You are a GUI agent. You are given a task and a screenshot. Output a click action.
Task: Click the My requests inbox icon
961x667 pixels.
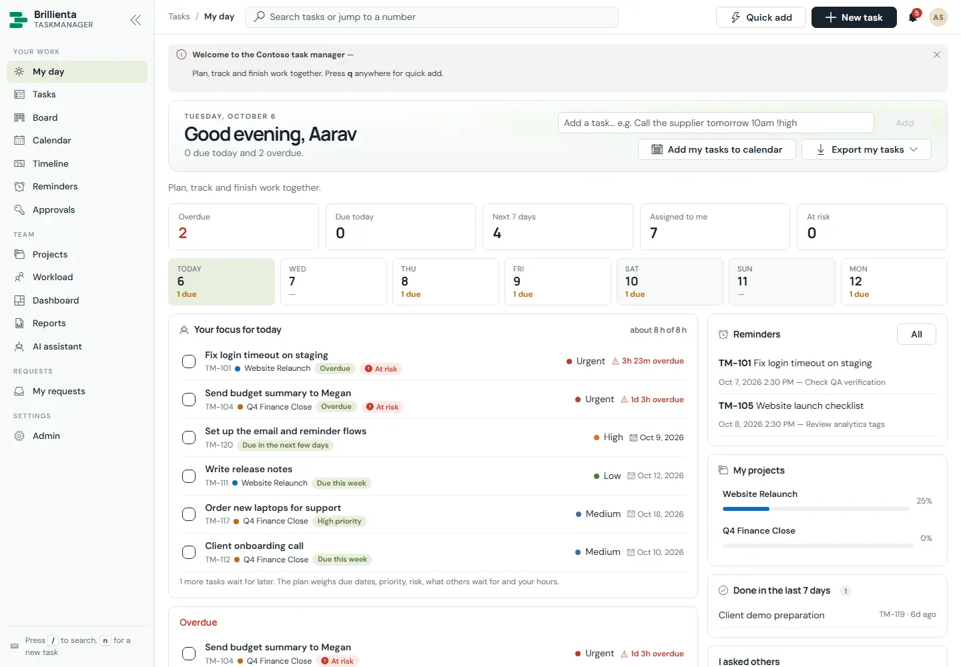pyautogui.click(x=19, y=391)
